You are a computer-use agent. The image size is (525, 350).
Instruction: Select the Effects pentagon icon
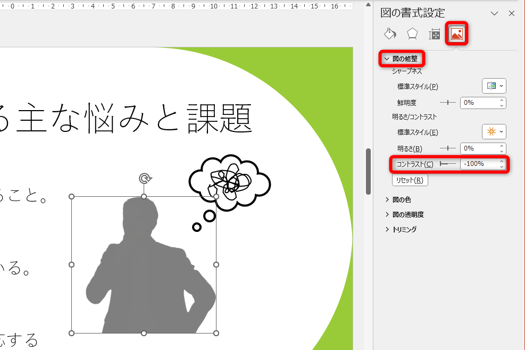[412, 34]
